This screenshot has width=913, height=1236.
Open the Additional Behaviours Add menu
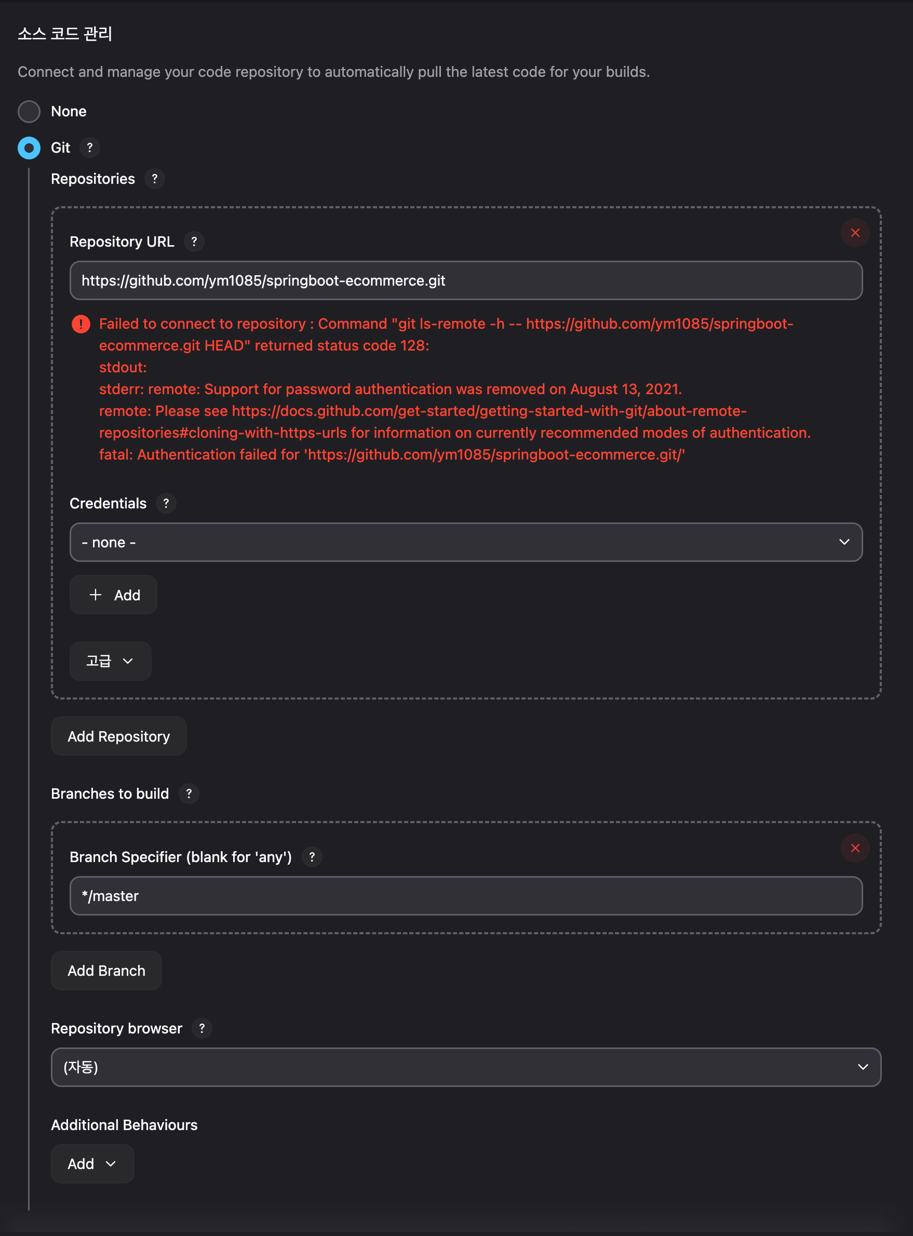[92, 1164]
